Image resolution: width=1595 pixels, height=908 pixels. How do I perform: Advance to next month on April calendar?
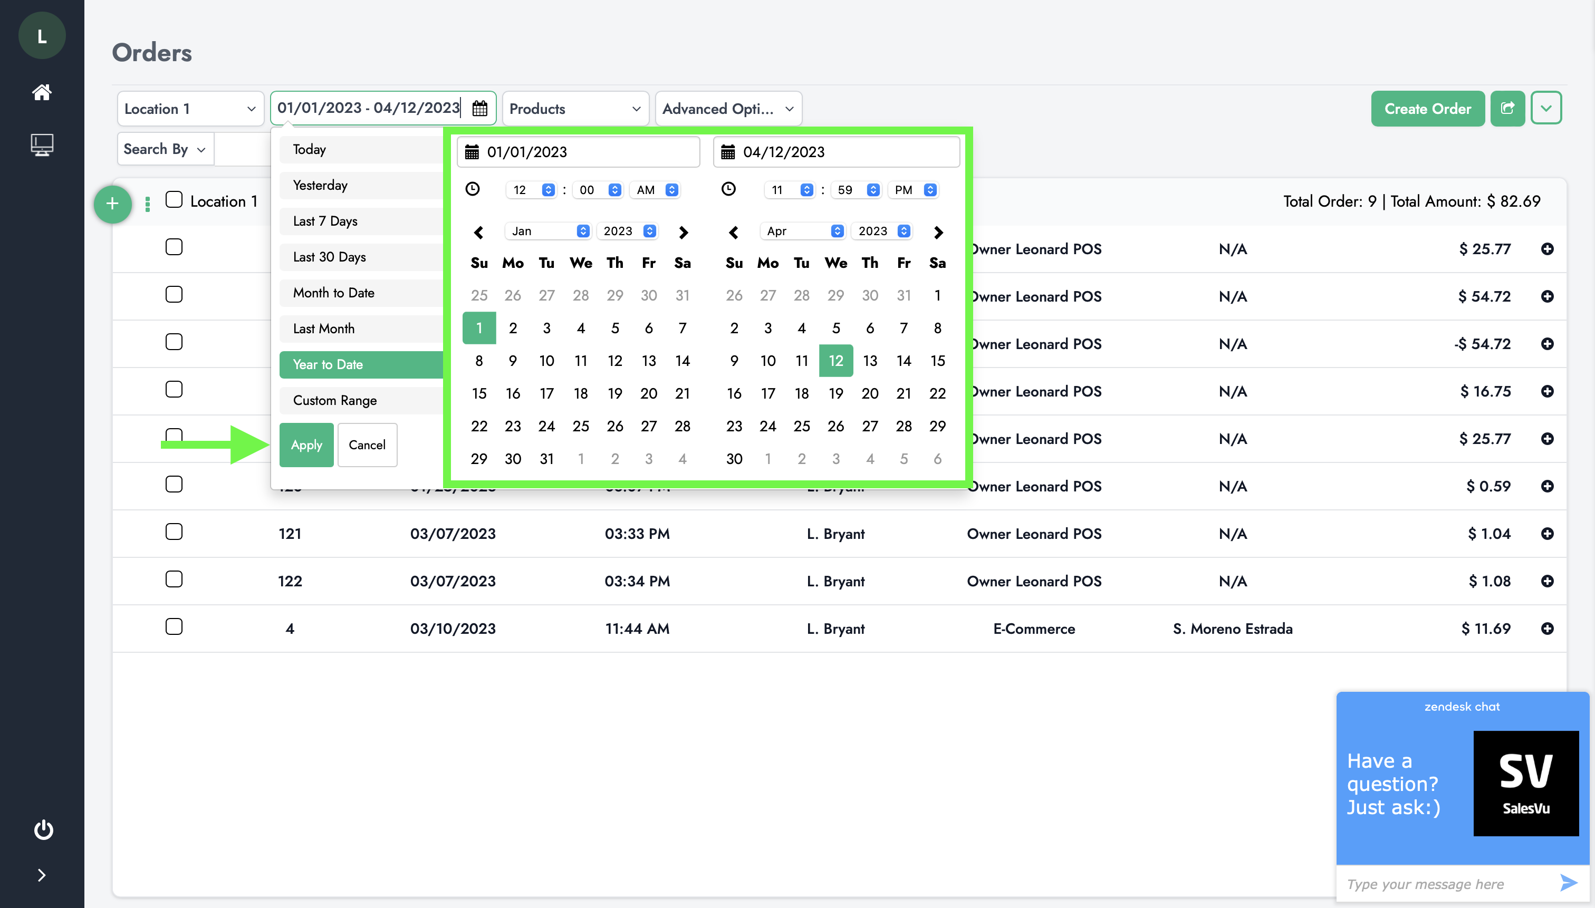(938, 232)
